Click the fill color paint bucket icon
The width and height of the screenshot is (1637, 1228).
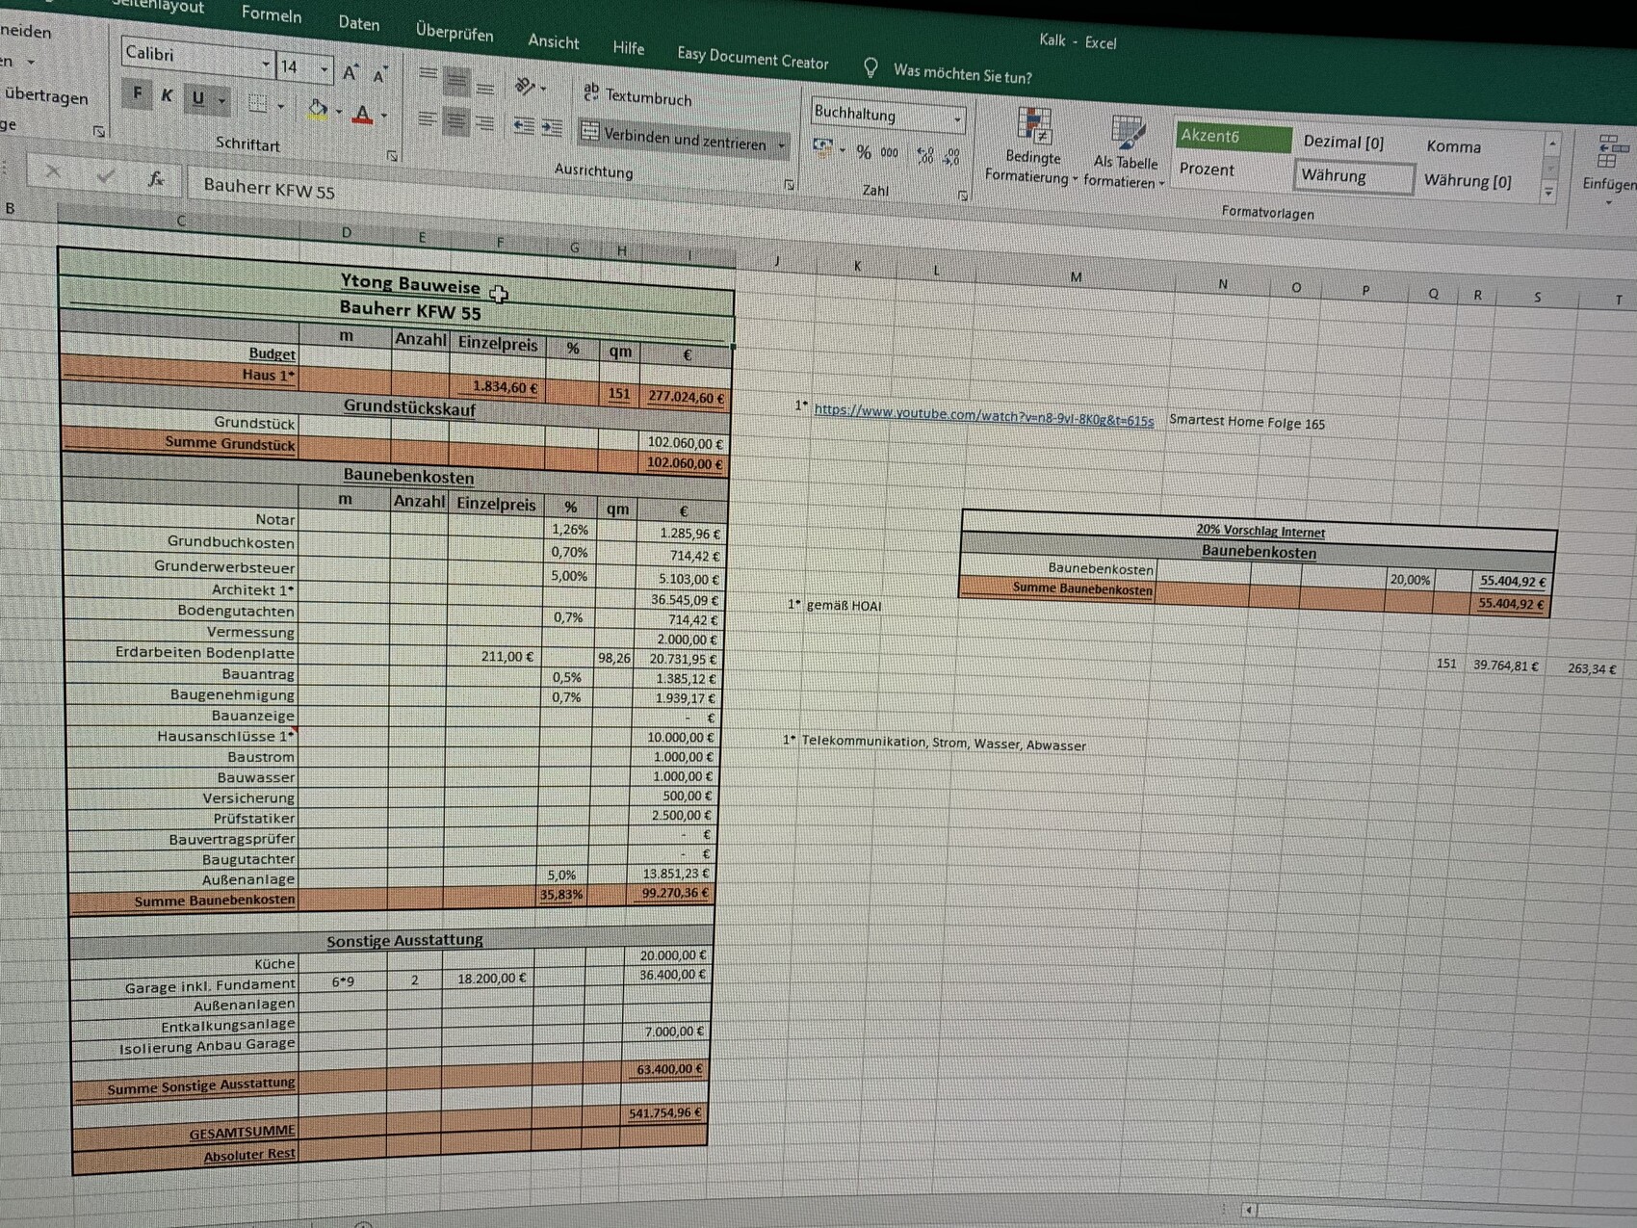coord(317,110)
